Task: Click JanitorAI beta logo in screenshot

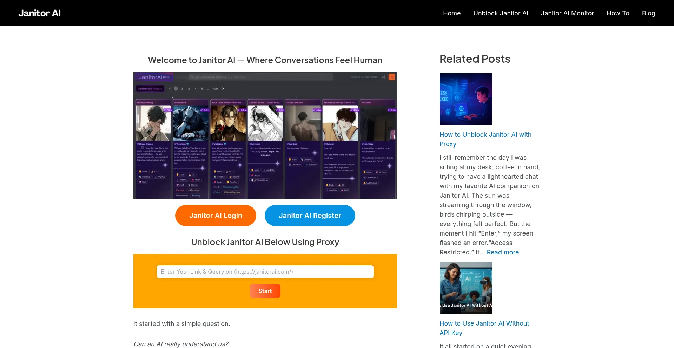Action: click(x=154, y=77)
